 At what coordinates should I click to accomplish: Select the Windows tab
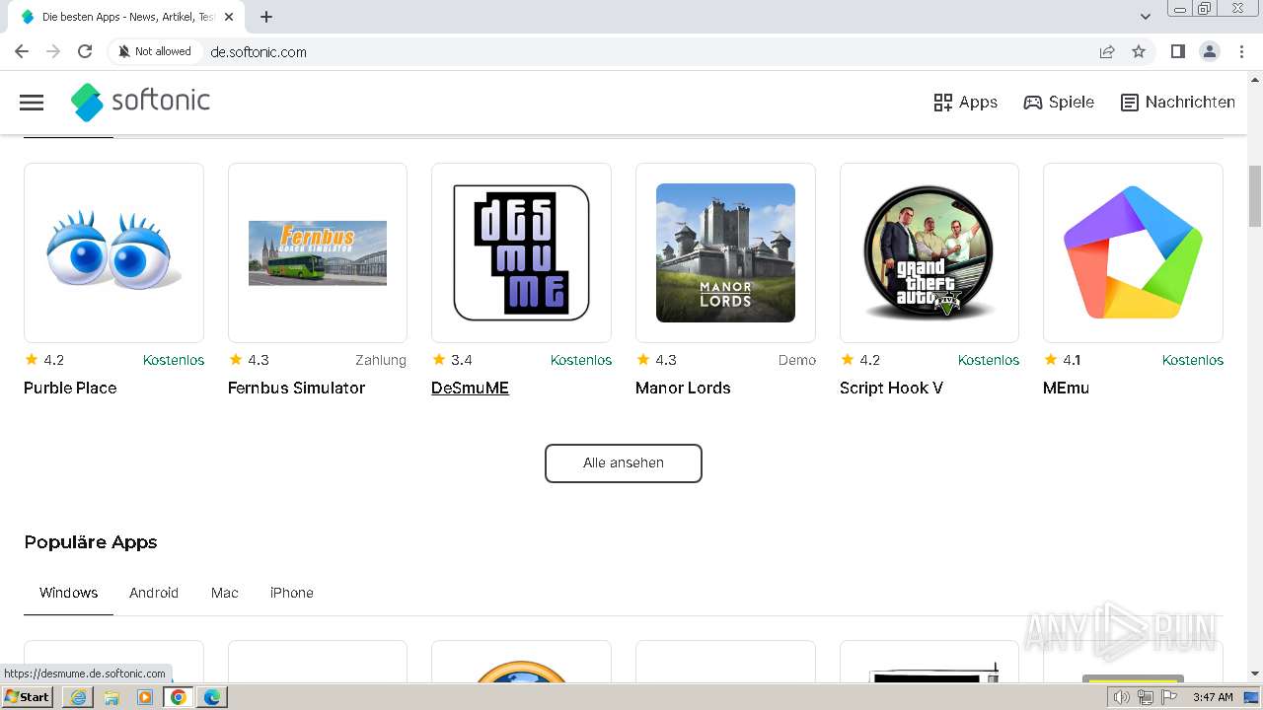68,593
